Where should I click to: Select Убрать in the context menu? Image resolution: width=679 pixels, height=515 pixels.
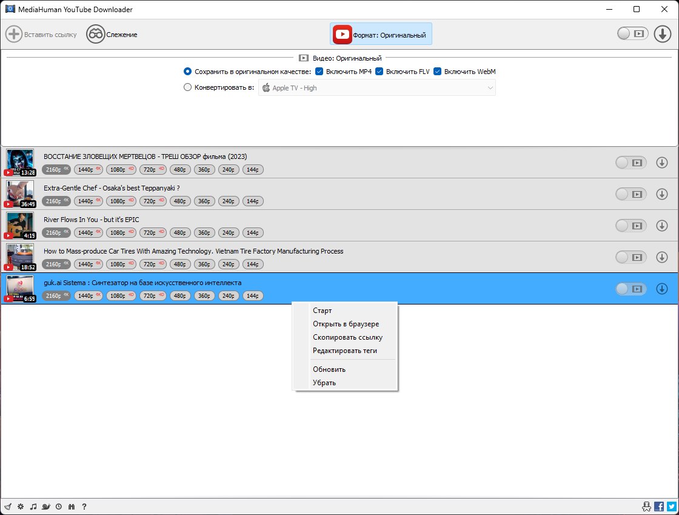324,383
